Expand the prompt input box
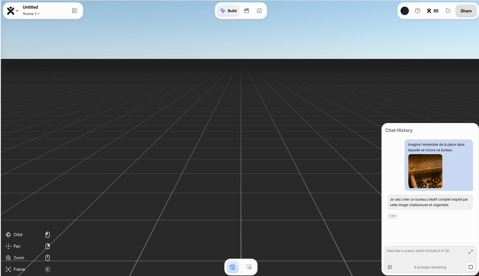479x276 pixels. (x=470, y=252)
